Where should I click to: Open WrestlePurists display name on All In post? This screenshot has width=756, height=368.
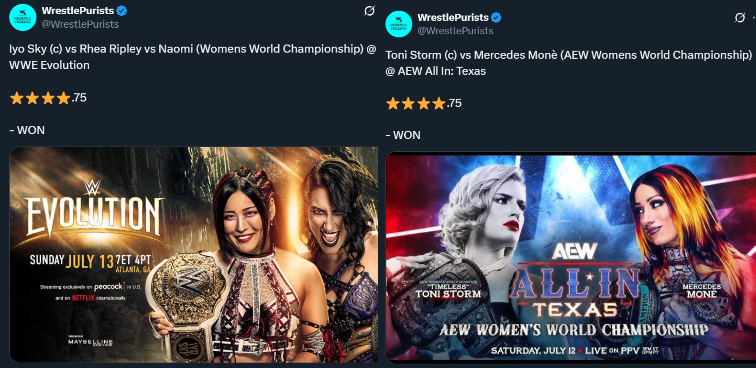click(453, 17)
